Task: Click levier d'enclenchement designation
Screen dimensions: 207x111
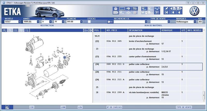Action: [x=140, y=41]
